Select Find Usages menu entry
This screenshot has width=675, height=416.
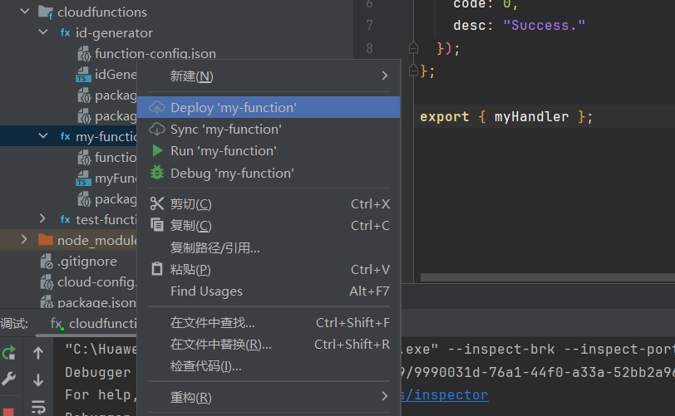click(269, 291)
